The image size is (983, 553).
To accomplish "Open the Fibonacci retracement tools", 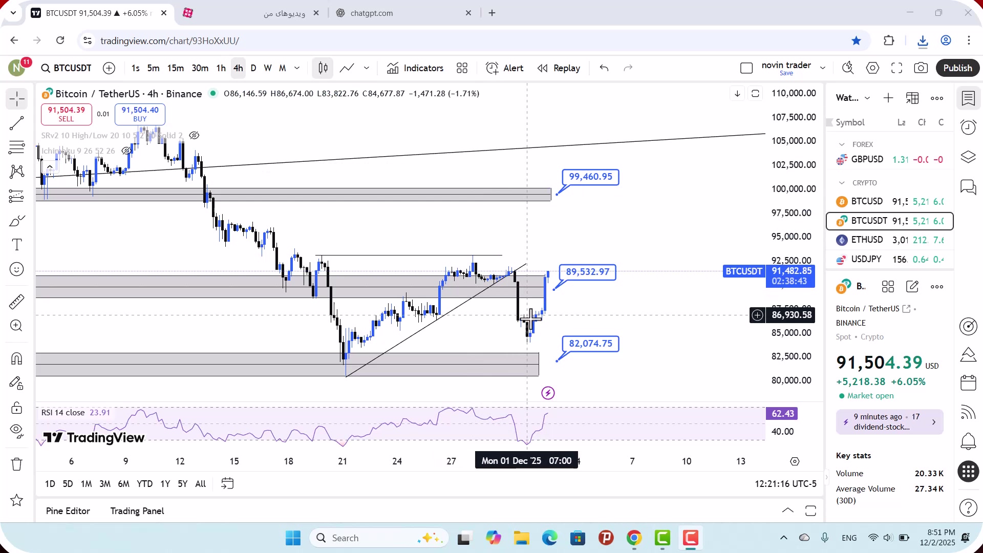I will pos(17,147).
